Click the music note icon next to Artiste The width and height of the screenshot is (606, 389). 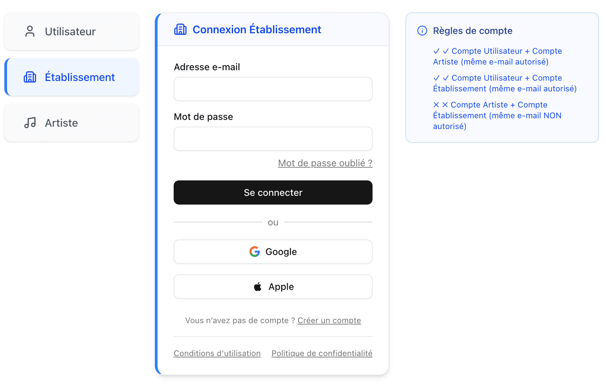(30, 123)
